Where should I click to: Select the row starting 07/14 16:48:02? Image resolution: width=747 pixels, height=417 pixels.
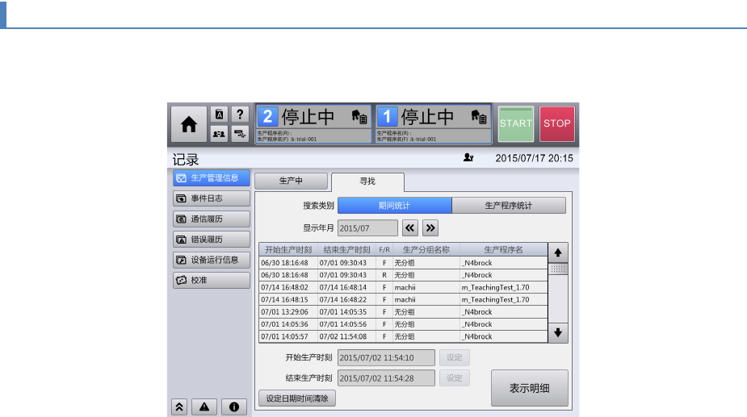click(404, 287)
